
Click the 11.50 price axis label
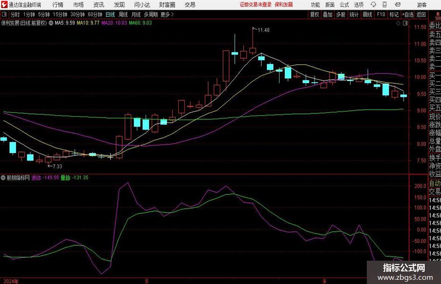click(x=420, y=27)
